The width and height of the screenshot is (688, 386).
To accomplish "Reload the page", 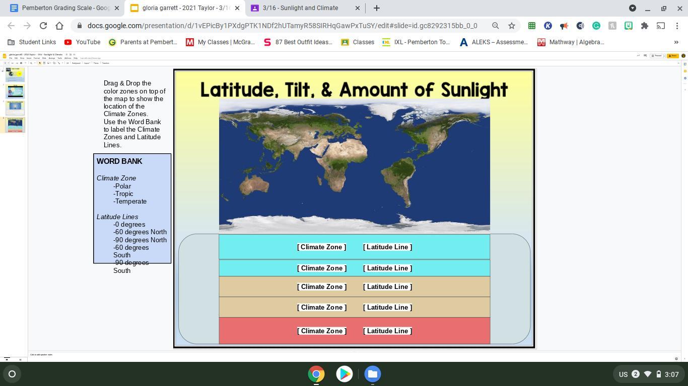I will click(43, 26).
